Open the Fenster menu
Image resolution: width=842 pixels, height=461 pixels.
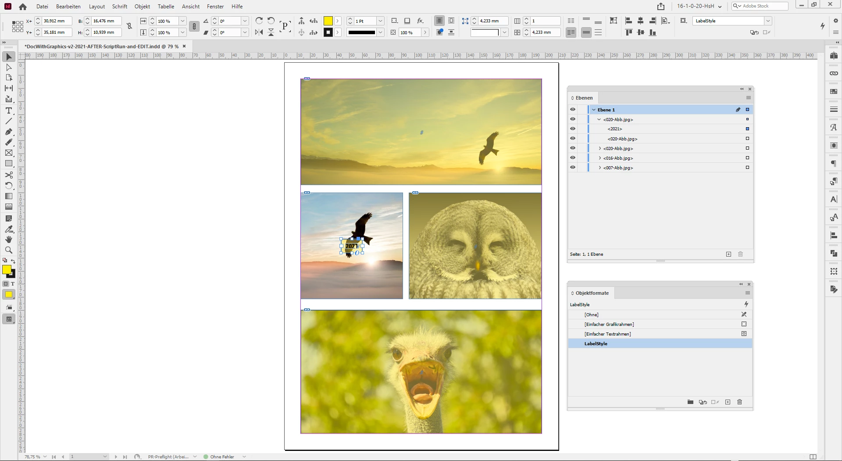coord(215,7)
